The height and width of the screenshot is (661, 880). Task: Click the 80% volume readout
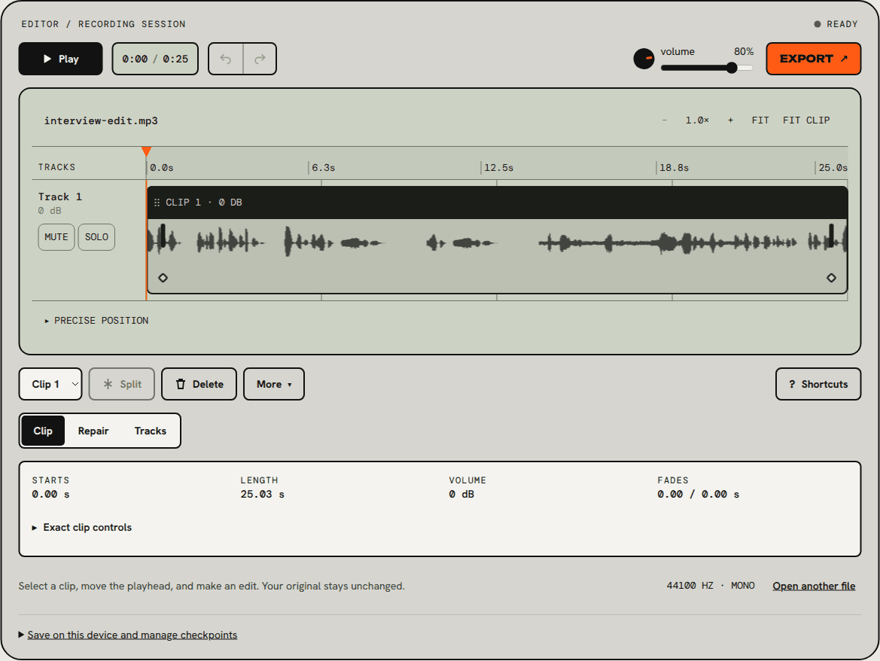(744, 52)
